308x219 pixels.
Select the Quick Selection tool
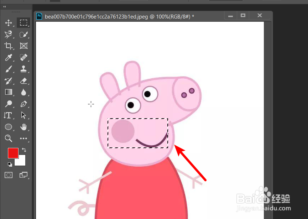tap(24, 35)
